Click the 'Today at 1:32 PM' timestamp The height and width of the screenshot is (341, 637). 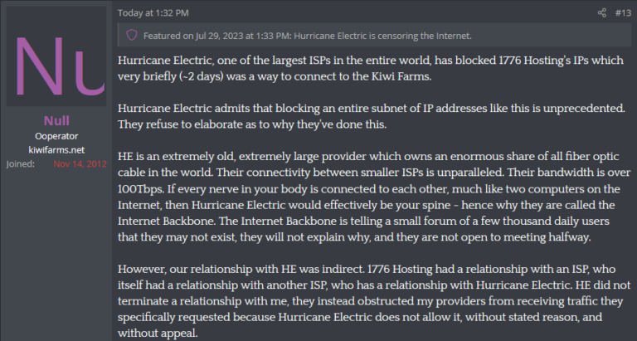point(153,13)
